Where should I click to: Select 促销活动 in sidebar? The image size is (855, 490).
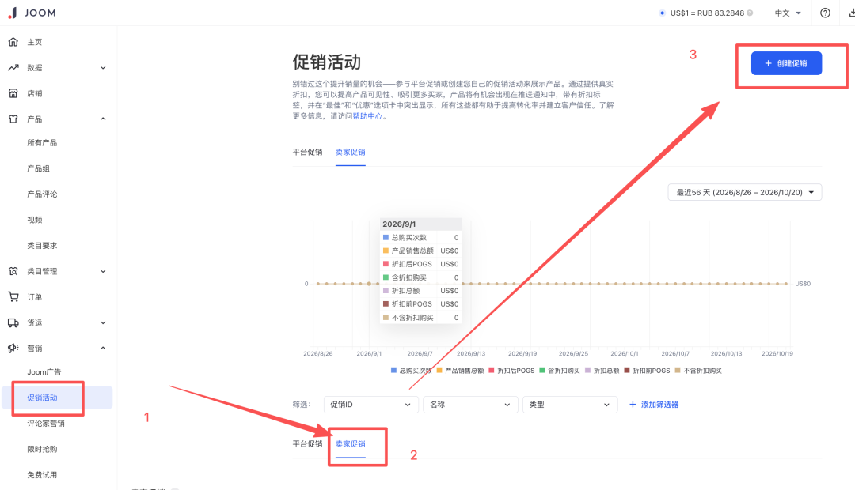coord(57,398)
